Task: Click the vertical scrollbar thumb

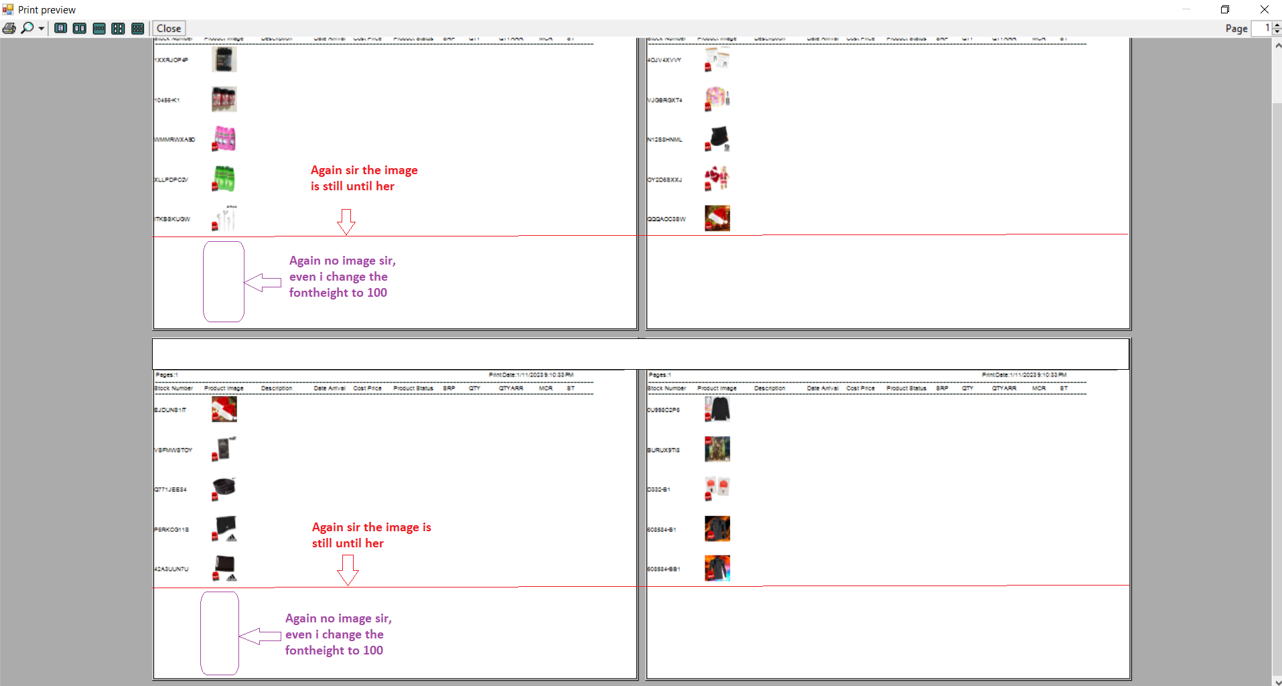Action: (x=1277, y=389)
